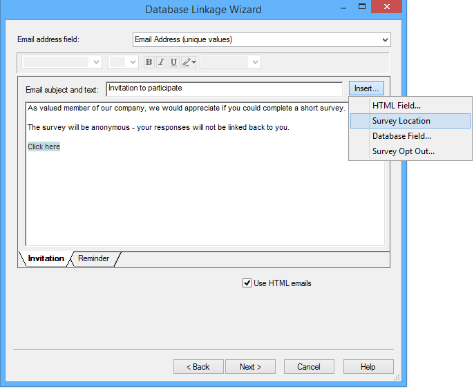This screenshot has height=389, width=474.
Task: Click the email subject input field
Action: point(224,89)
